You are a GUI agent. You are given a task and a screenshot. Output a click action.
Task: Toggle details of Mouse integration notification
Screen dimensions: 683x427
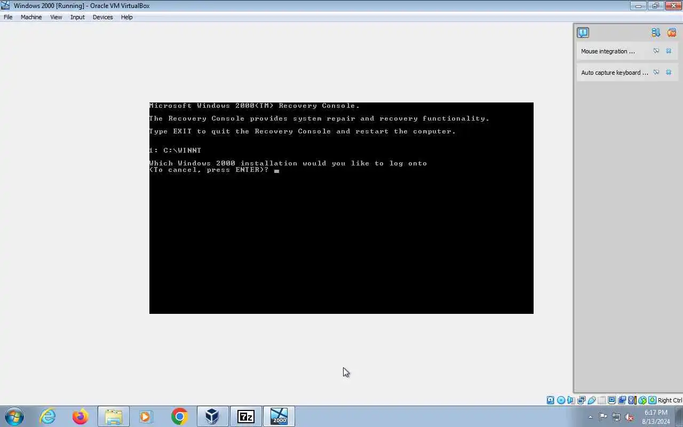656,51
